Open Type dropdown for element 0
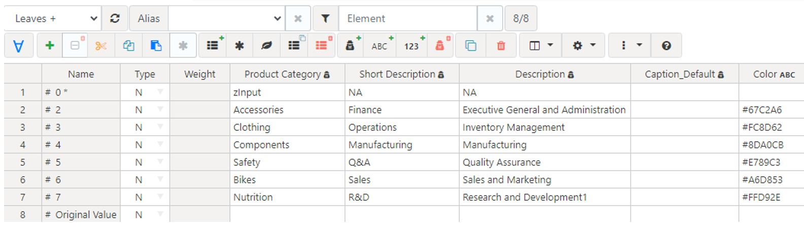This screenshot has height=229, width=804. coord(160,92)
